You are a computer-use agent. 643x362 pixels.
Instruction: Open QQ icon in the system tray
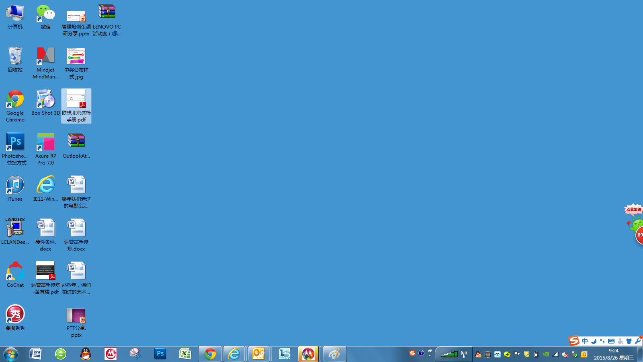click(x=478, y=354)
